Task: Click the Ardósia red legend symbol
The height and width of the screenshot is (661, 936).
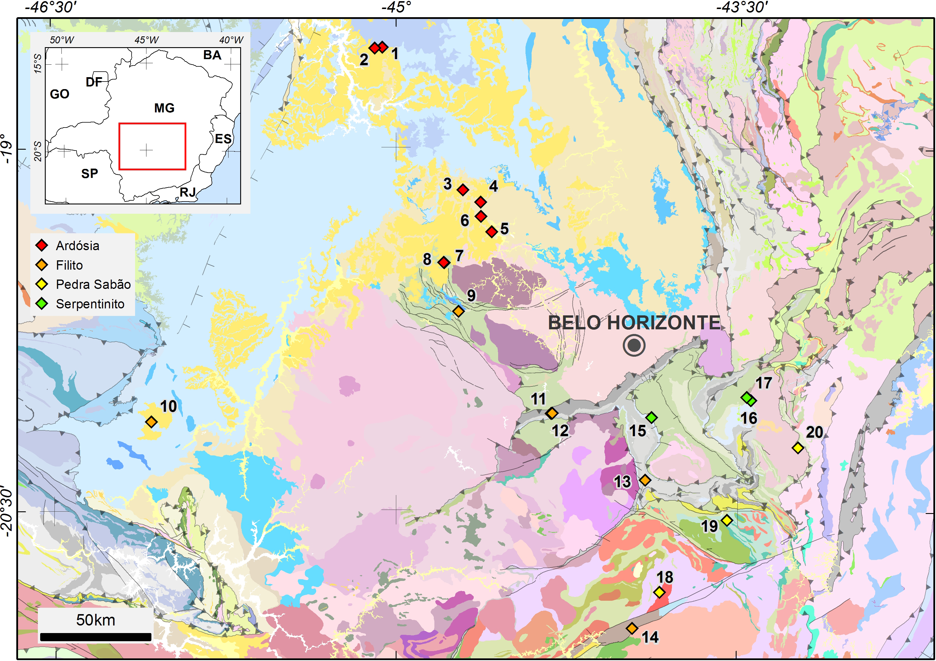Action: click(42, 245)
